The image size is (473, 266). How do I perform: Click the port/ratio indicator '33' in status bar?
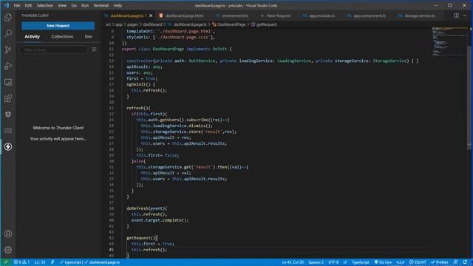tap(39, 262)
